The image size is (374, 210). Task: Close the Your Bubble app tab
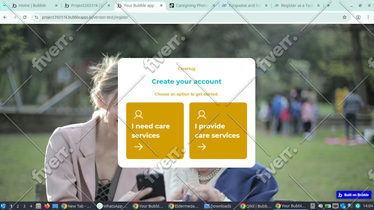coord(161,5)
